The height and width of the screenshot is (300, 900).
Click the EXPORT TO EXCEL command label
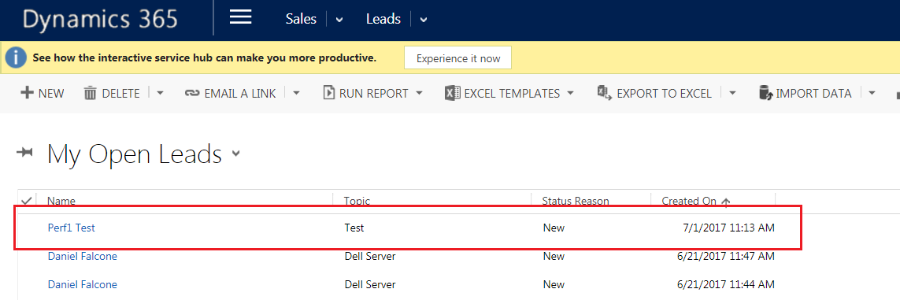(x=664, y=94)
